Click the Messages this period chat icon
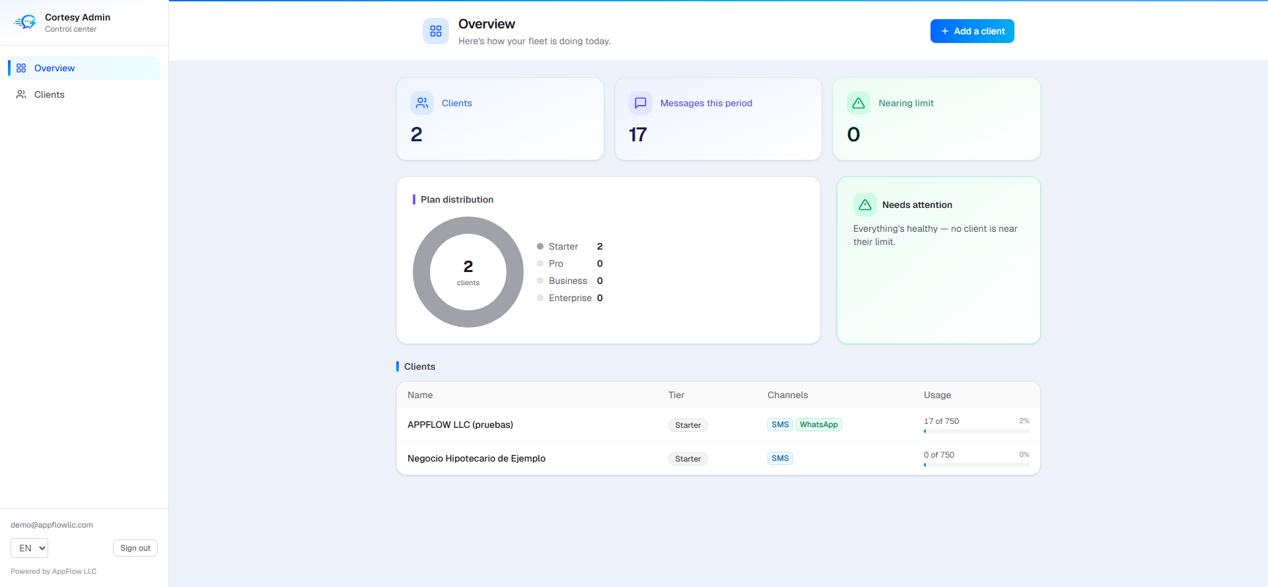The height and width of the screenshot is (587, 1268). click(x=641, y=103)
